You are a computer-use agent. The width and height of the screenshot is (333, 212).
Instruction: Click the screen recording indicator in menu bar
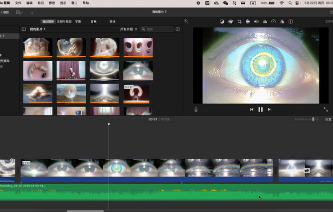(x=198, y=3)
